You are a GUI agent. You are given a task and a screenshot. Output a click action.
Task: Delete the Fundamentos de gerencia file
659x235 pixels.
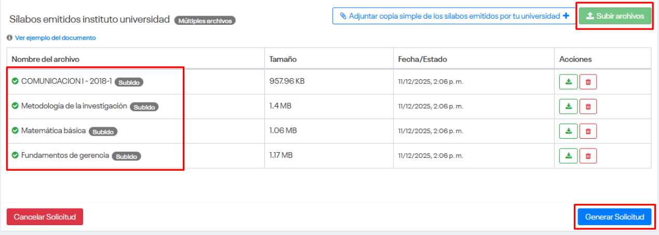click(x=588, y=155)
